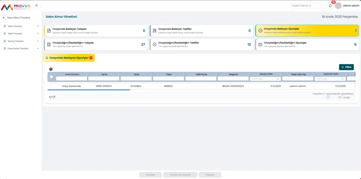Click the red badge on Siparişler tab
361x179 pixels.
point(91,58)
